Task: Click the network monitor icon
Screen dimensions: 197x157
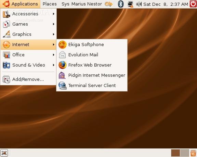Action: click(130, 4)
